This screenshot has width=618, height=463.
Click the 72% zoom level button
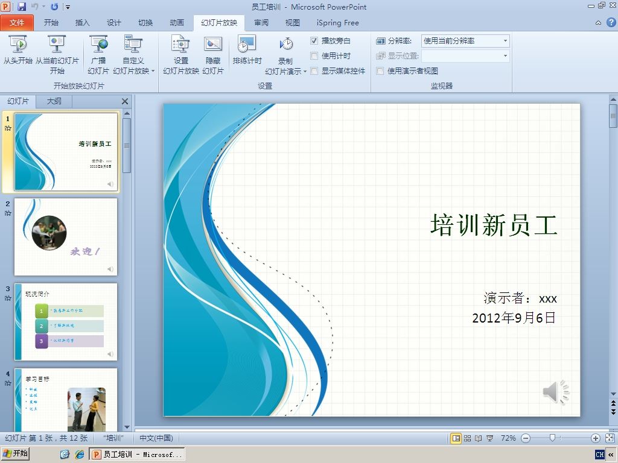(x=508, y=438)
